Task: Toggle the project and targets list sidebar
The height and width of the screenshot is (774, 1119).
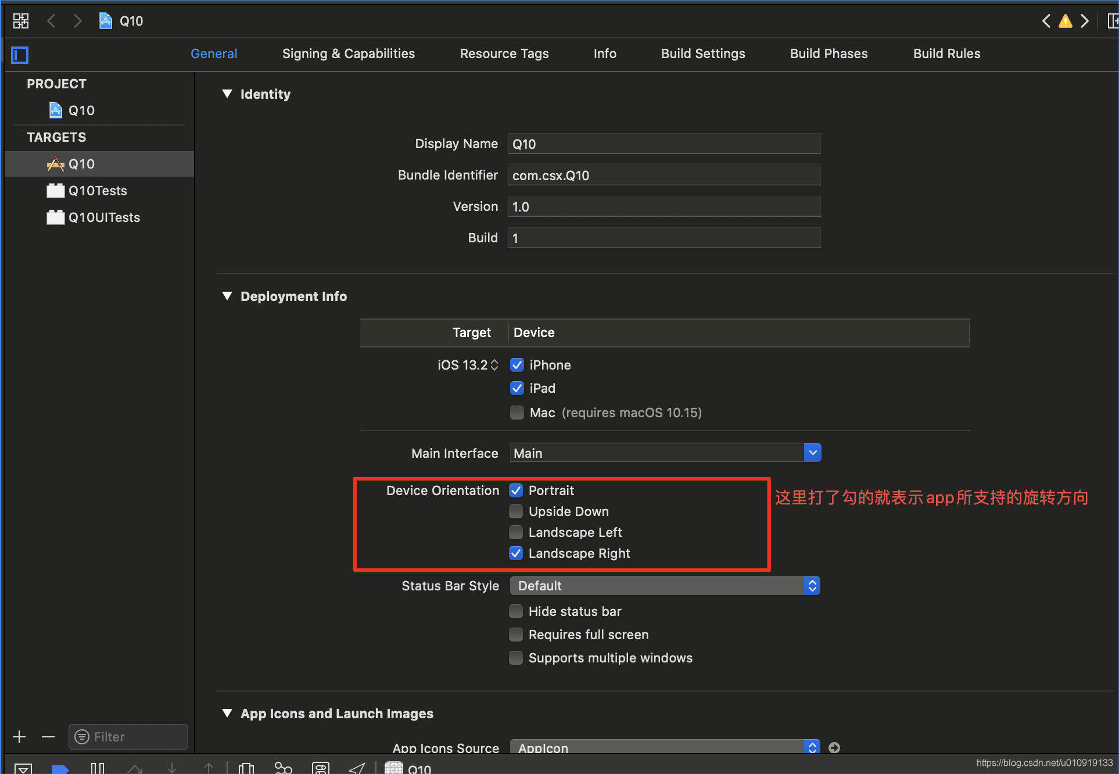Action: (20, 55)
